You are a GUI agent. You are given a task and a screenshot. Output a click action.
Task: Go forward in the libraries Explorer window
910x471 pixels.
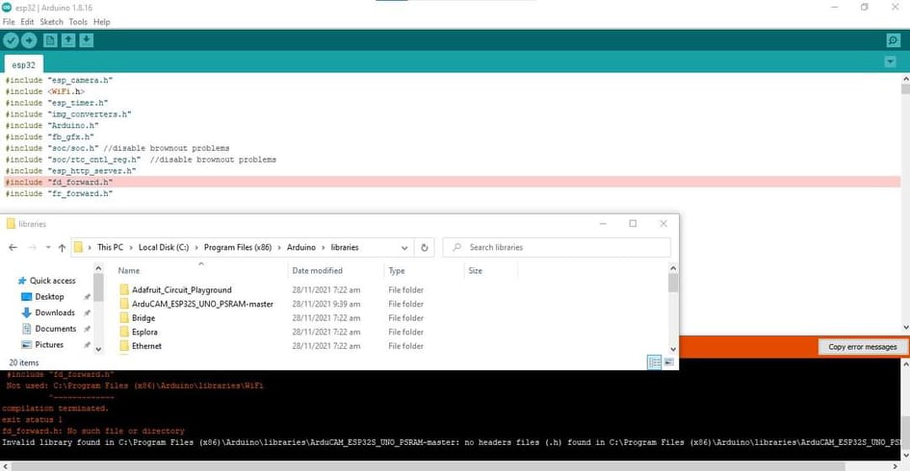pos(33,247)
